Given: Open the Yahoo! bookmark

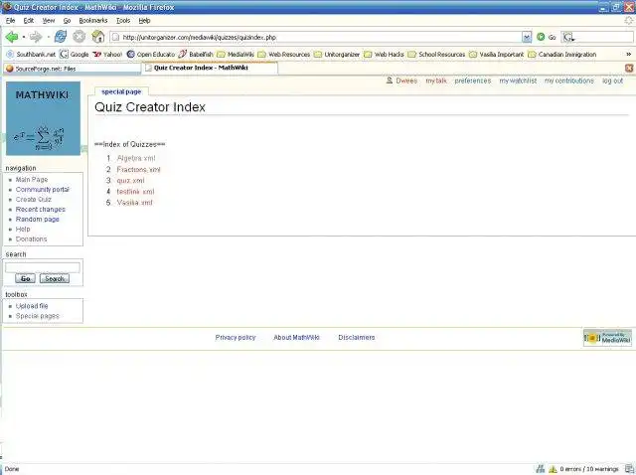Looking at the screenshot, I should click(107, 54).
